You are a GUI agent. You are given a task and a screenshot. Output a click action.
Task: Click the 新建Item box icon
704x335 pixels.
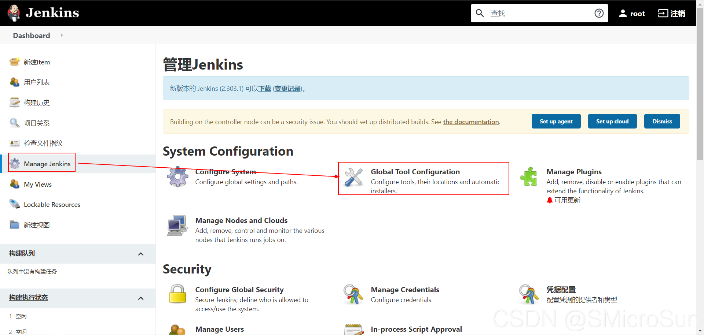coord(15,62)
